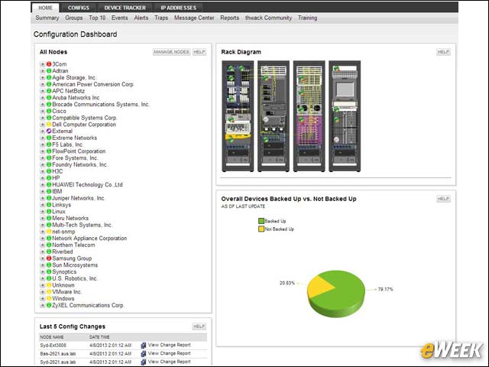Click HELP in the All Nodes panel

[199, 52]
